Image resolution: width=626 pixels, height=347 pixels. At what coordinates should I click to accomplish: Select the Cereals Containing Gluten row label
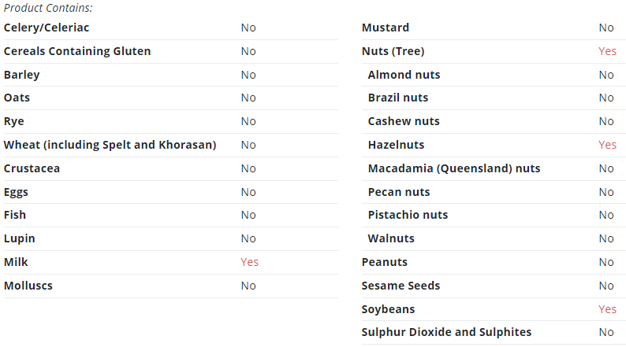tap(77, 51)
